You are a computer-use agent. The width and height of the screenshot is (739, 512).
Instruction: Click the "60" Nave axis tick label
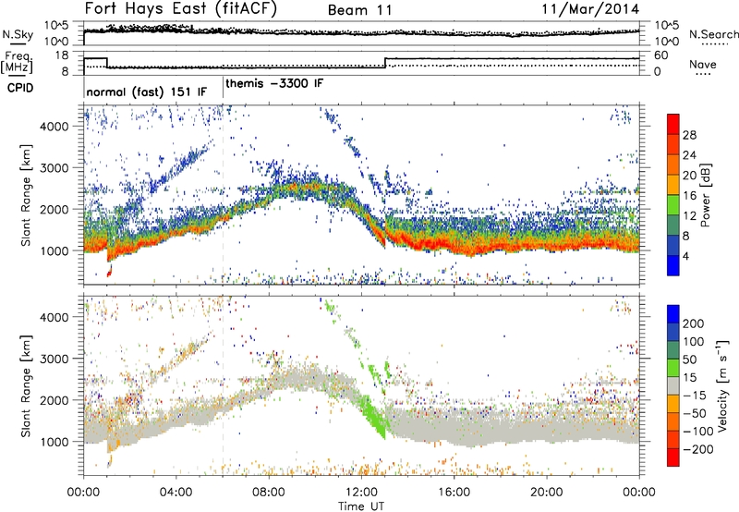[660, 55]
